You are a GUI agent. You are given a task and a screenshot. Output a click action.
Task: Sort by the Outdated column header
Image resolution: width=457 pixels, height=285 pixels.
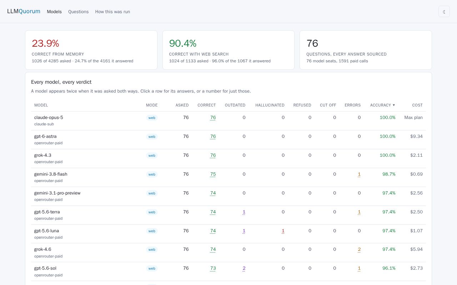(235, 105)
